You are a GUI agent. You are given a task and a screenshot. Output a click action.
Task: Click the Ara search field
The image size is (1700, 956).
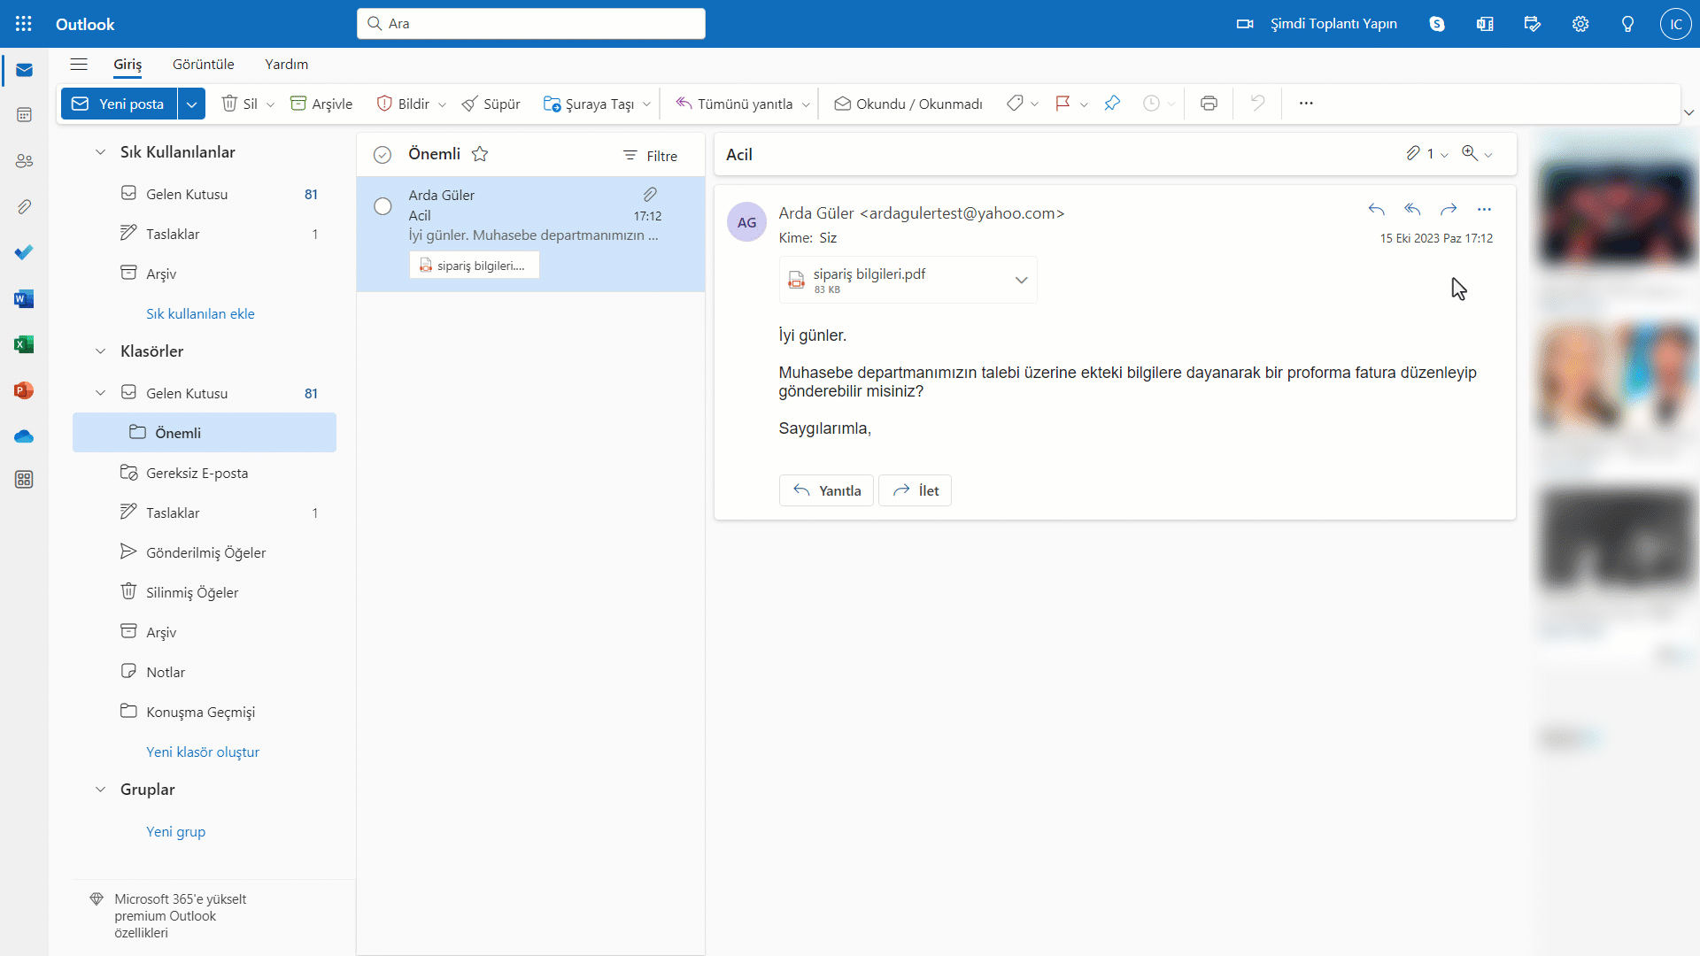click(x=531, y=24)
